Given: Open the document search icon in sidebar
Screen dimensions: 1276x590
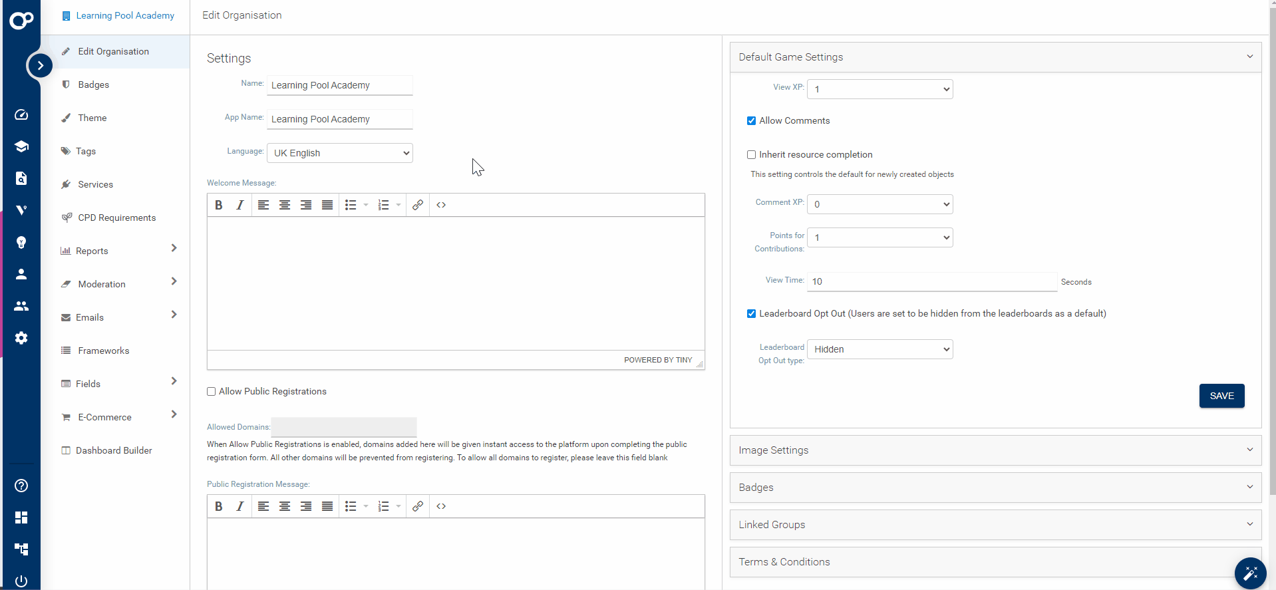Looking at the screenshot, I should click(x=21, y=178).
